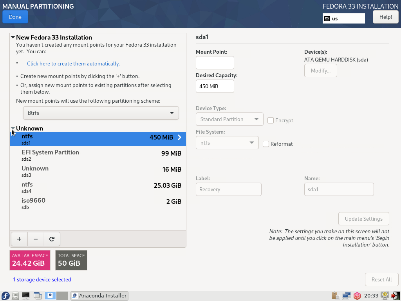The width and height of the screenshot is (401, 301).
Task: Click the network connection tray icon
Action: [347, 296]
